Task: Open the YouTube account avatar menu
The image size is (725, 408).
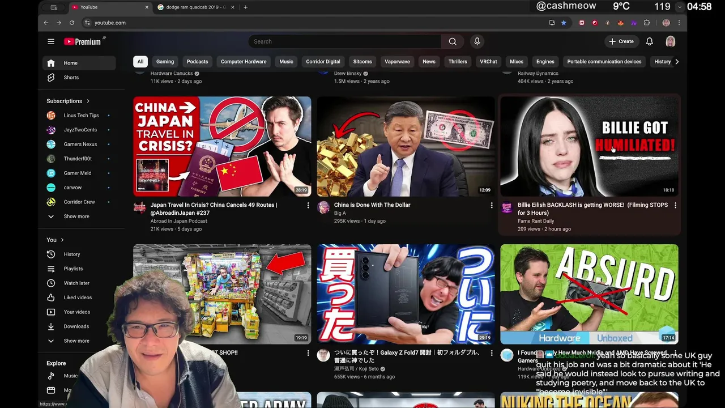Action: [670, 41]
